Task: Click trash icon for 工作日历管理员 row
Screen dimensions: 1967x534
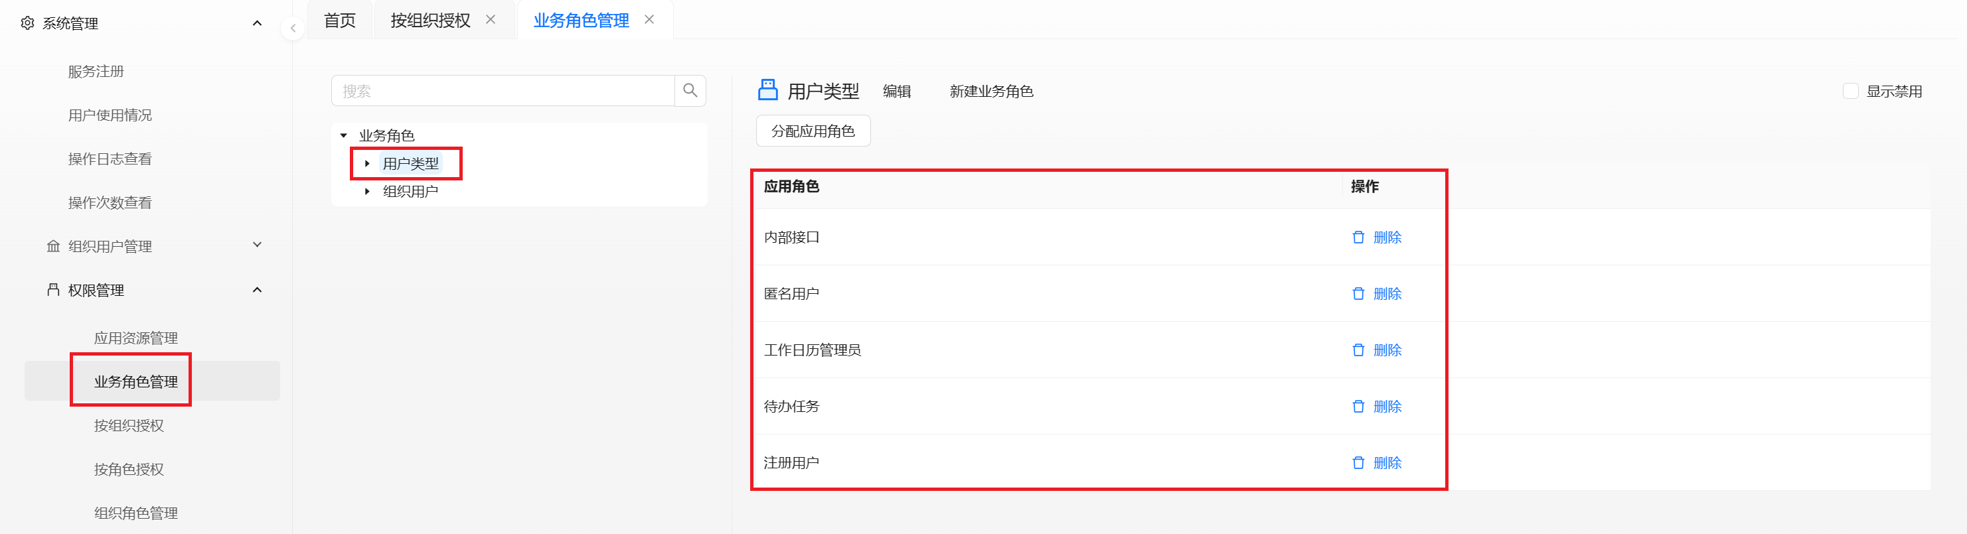Action: point(1358,350)
